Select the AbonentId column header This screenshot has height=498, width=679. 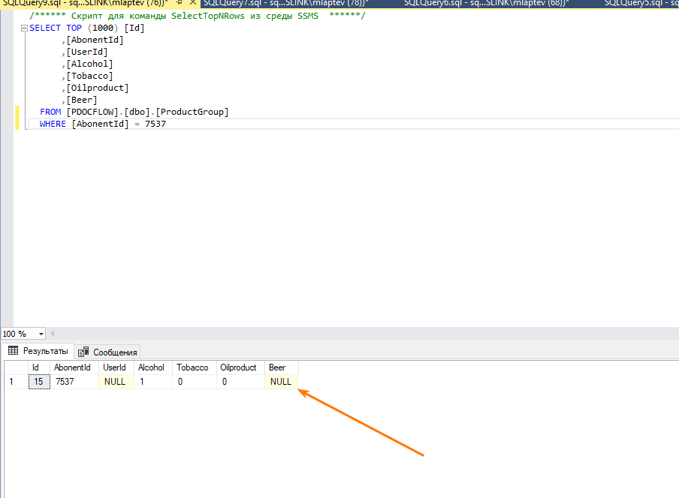tap(74, 367)
